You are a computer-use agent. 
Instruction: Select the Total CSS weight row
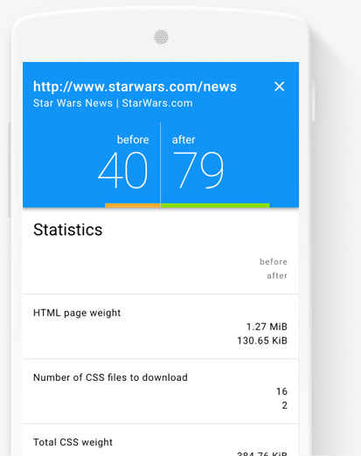click(161, 440)
